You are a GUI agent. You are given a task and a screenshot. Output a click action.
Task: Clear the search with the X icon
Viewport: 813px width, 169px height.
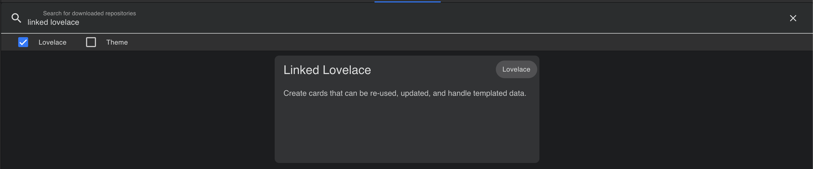793,18
